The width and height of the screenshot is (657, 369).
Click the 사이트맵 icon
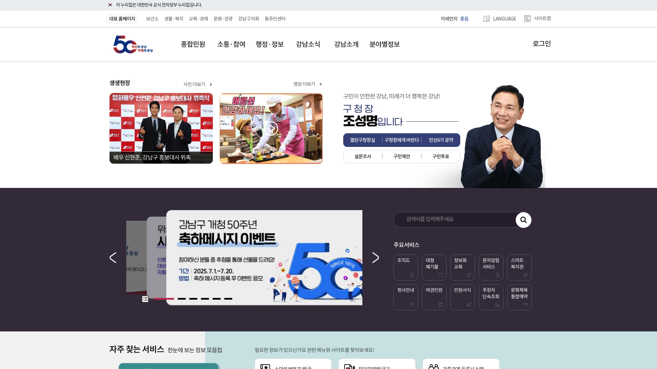tap(527, 18)
